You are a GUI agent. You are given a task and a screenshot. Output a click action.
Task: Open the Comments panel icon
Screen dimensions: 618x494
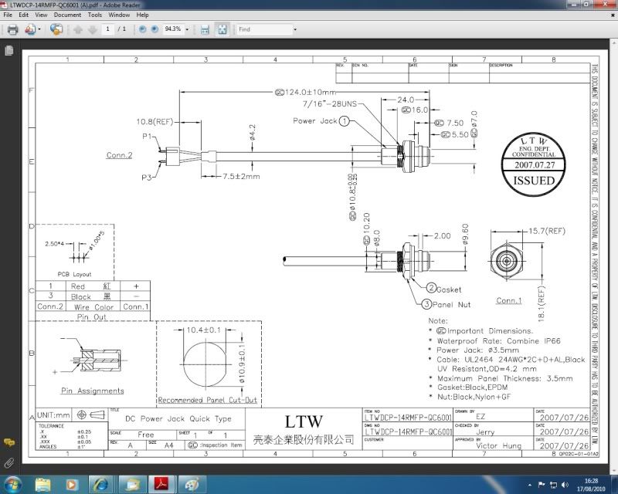click(8, 443)
